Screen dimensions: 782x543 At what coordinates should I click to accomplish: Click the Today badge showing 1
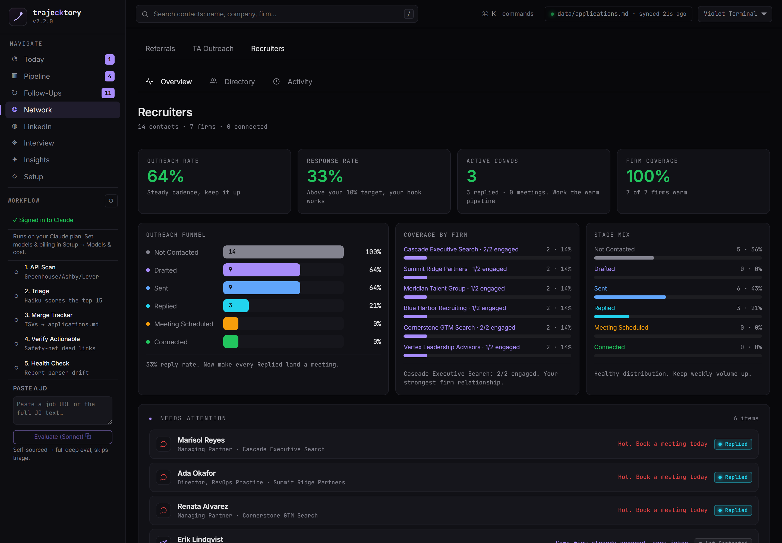[110, 59]
